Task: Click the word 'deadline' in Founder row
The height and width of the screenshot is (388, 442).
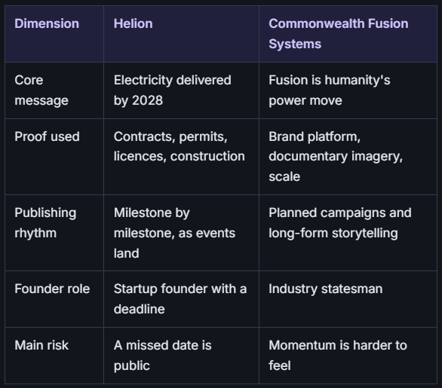Action: pos(140,309)
